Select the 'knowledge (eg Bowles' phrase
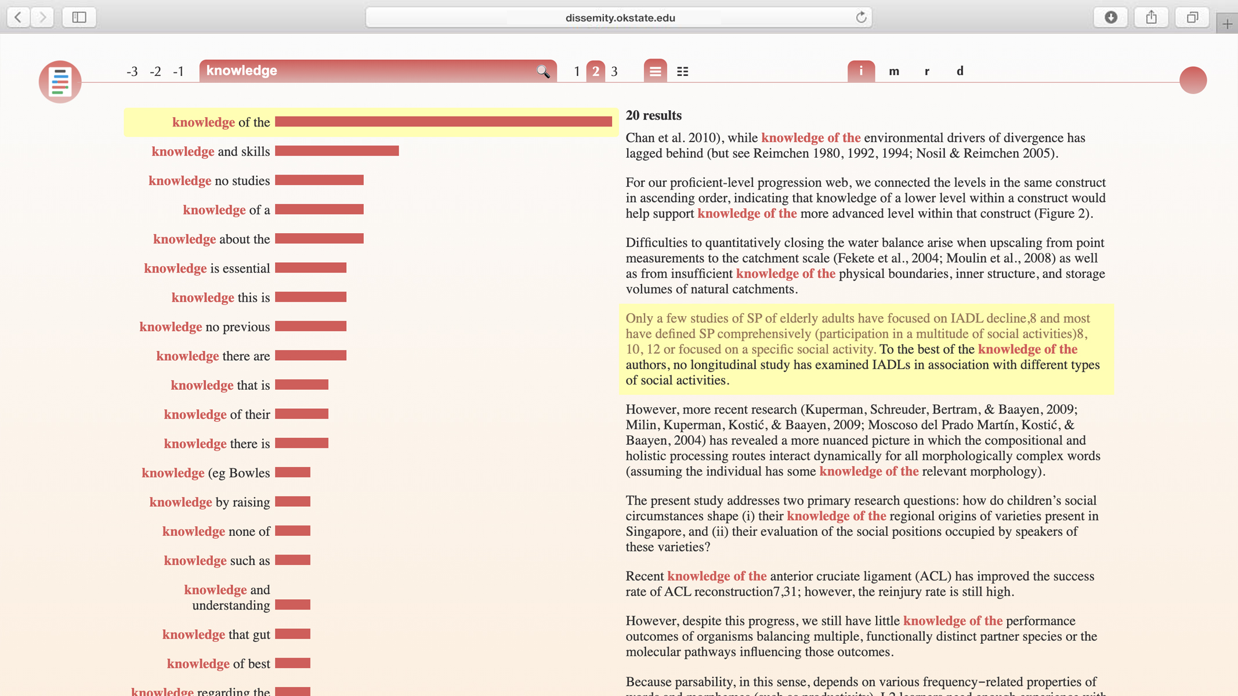 point(206,473)
